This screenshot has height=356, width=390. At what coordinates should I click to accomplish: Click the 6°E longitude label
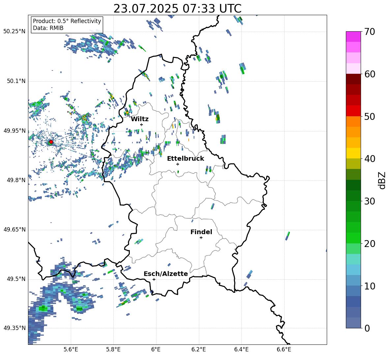coord(156,349)
